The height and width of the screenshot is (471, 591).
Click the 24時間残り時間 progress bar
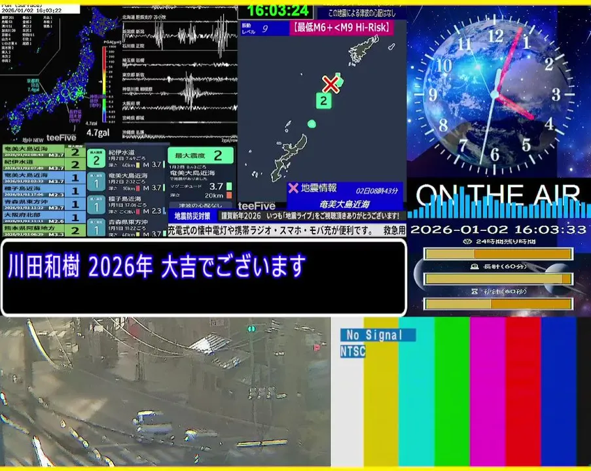(x=498, y=254)
